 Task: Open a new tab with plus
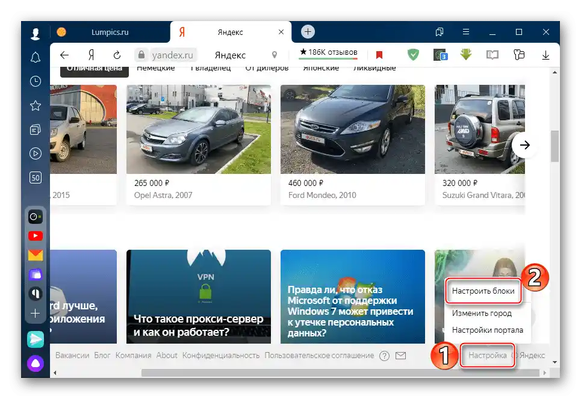pyautogui.click(x=308, y=32)
